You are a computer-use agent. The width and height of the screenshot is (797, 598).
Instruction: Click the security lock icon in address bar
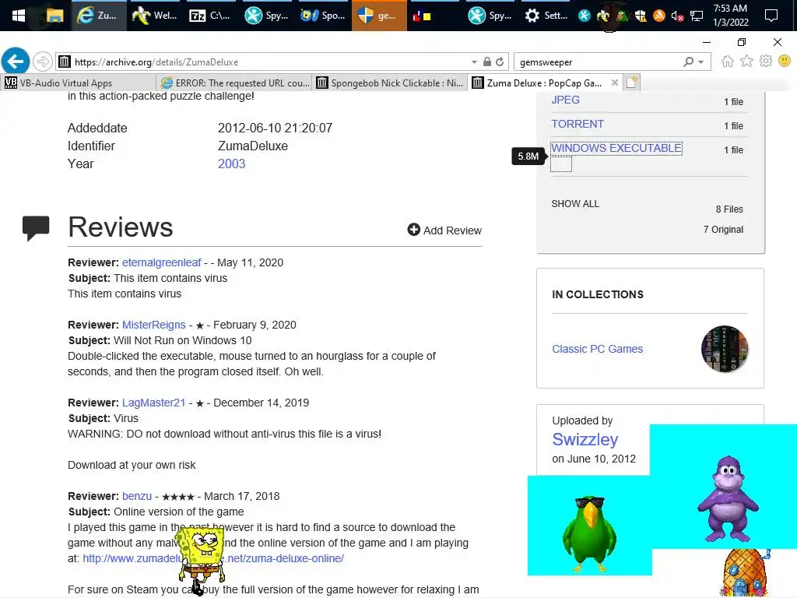click(487, 62)
